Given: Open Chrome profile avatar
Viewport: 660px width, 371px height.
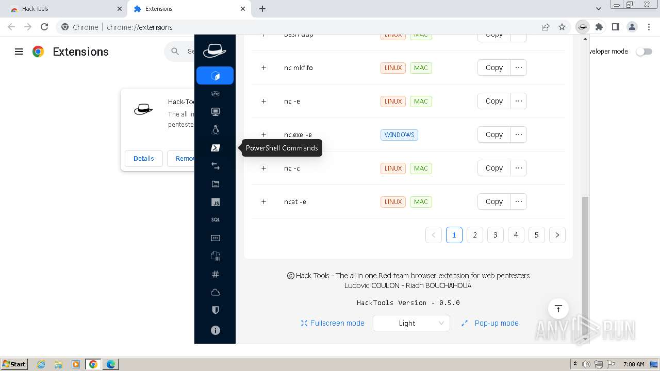Looking at the screenshot, I should point(632,27).
